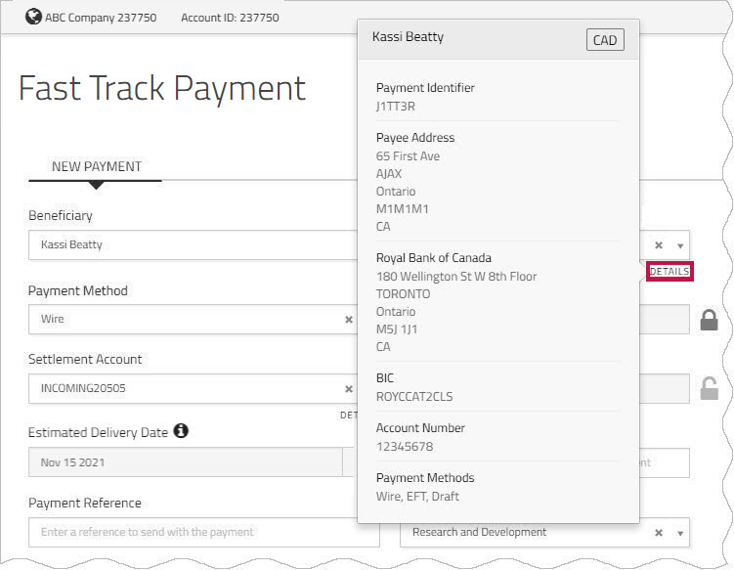Click the ABC Company 237750 label
Image resolution: width=734 pixels, height=570 pixels.
click(101, 18)
